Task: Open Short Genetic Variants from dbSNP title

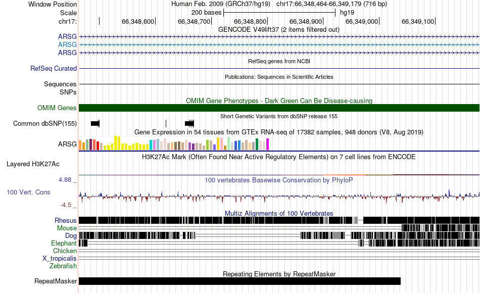Action: point(279,116)
